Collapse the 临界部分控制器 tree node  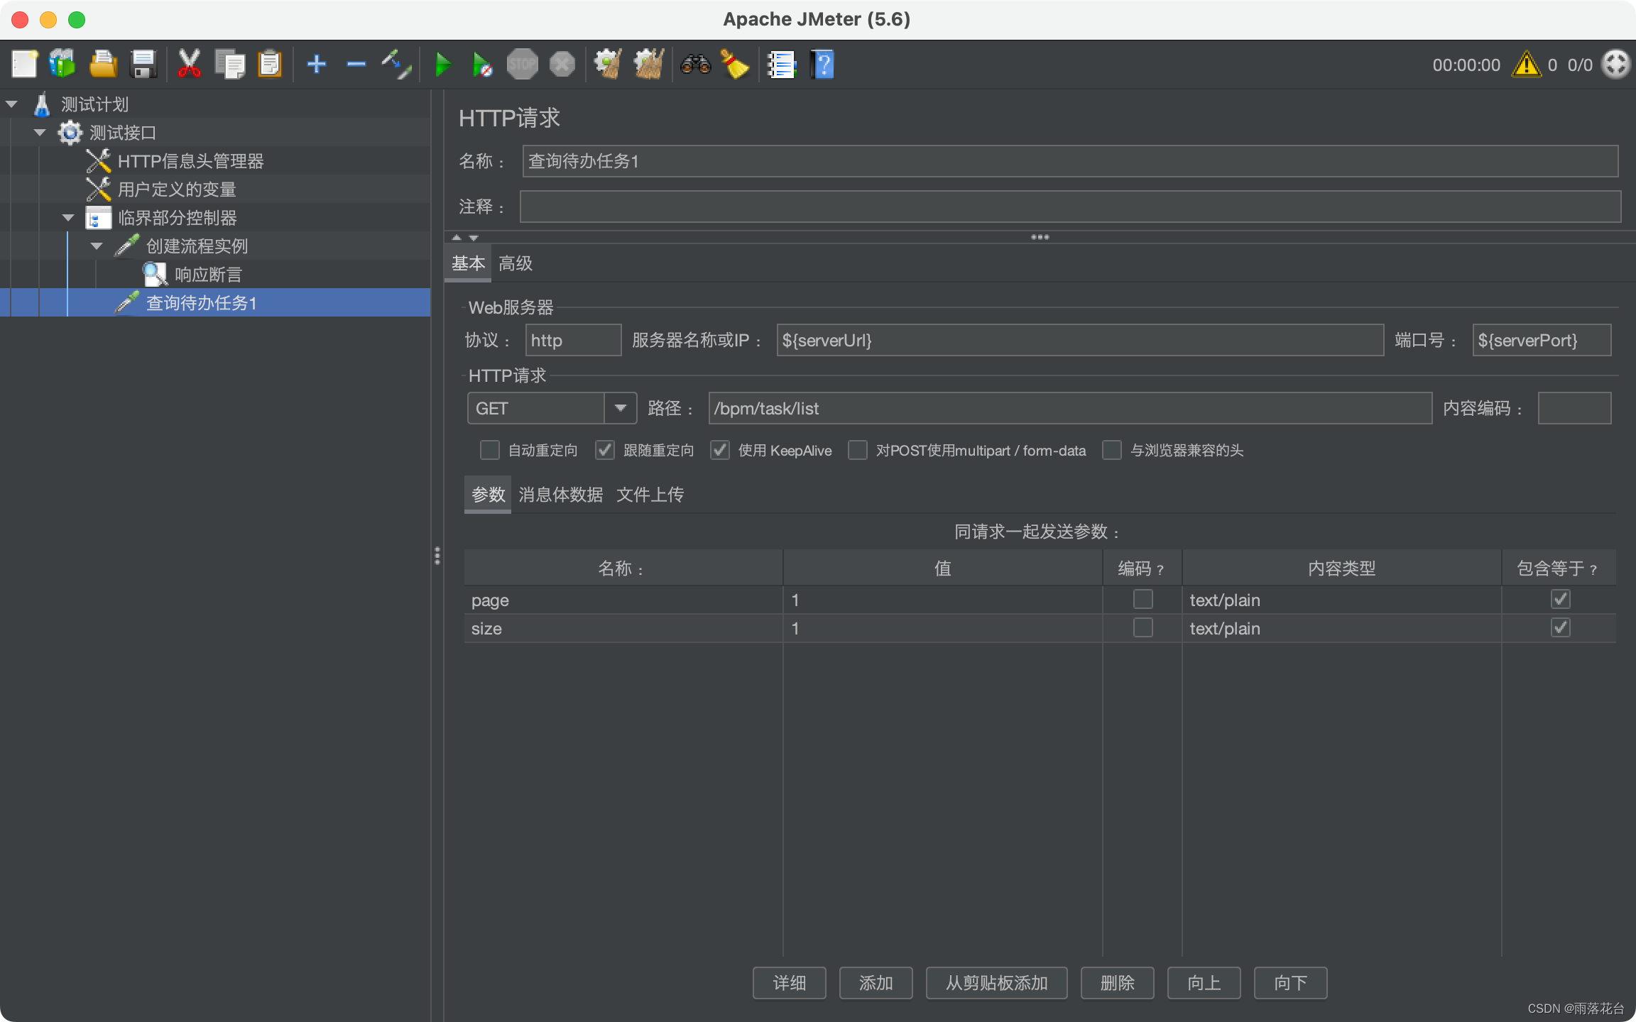pyautogui.click(x=68, y=218)
